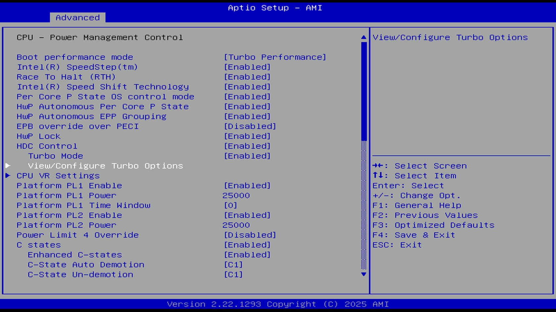Select HDC Control label
556x312 pixels.
47,146
